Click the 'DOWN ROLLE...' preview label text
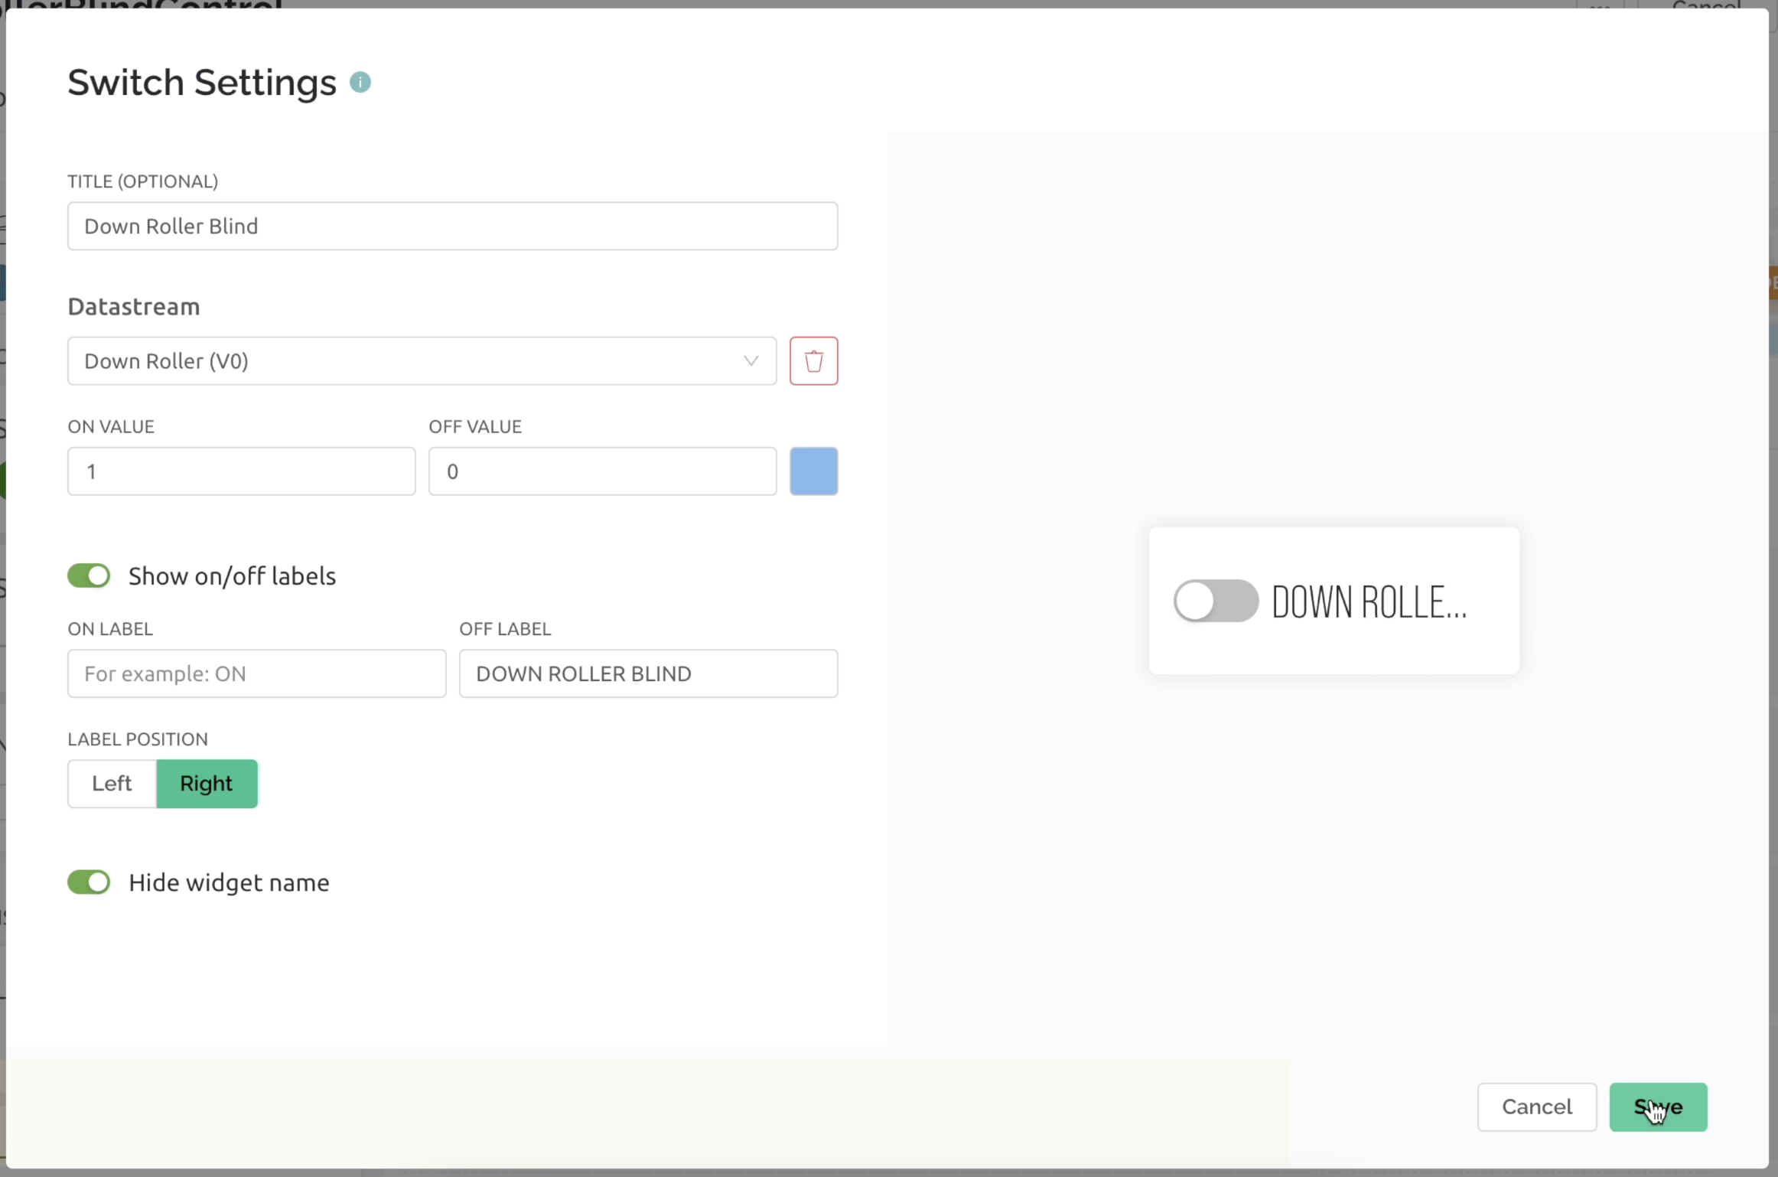1778x1177 pixels. pos(1368,602)
